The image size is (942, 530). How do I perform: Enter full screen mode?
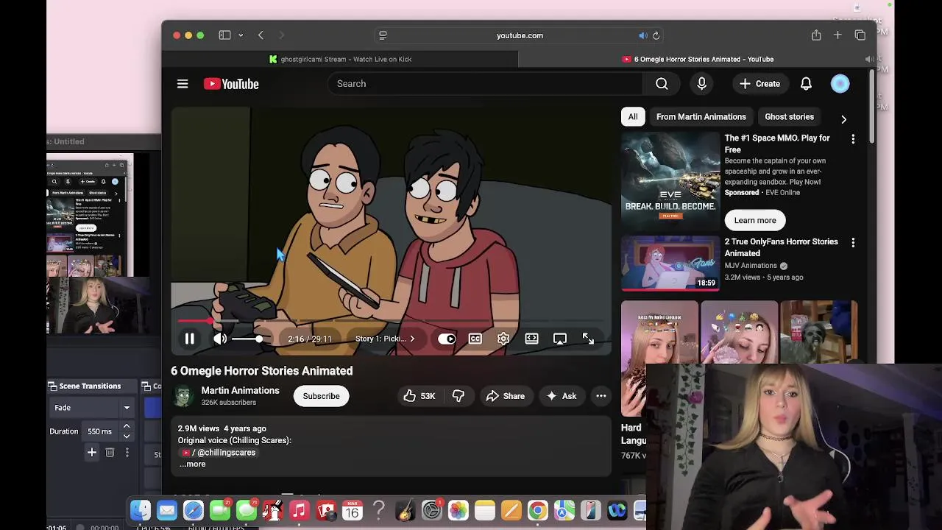click(x=588, y=339)
